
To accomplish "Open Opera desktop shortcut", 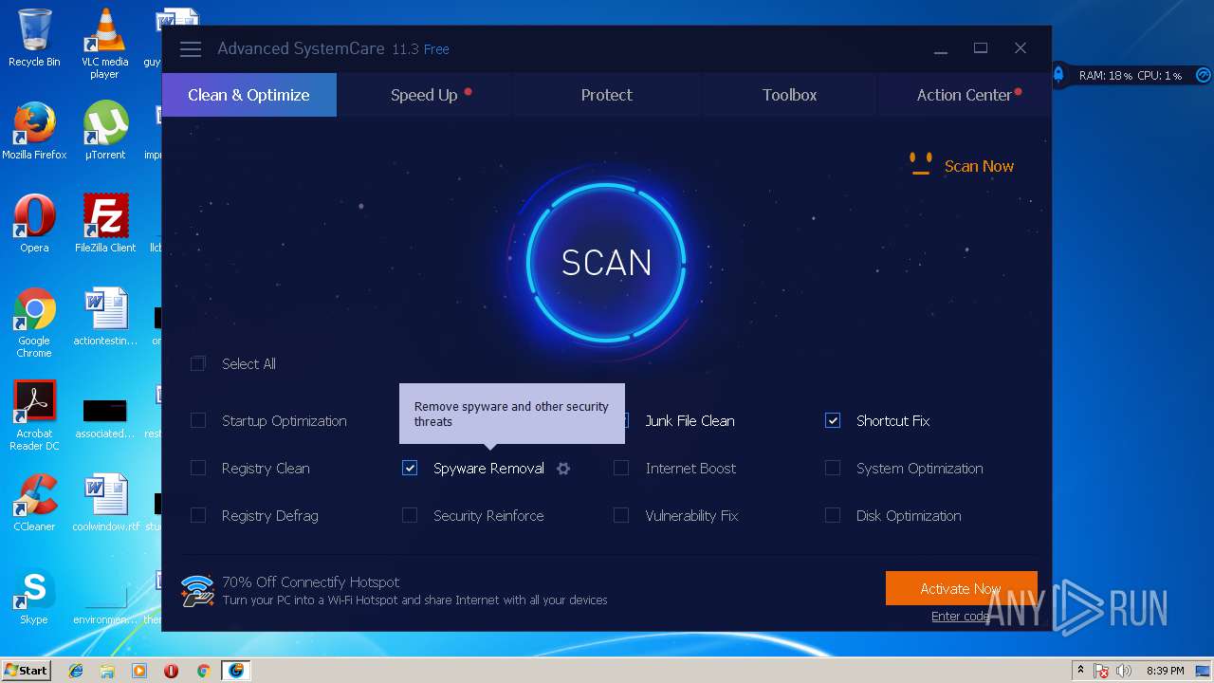I will click(x=34, y=224).
